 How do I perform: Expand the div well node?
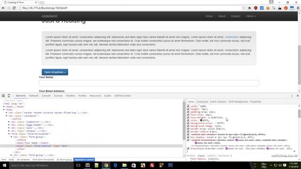point(9,128)
